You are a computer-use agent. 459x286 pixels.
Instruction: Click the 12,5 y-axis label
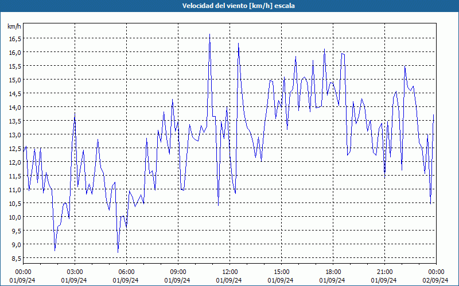click(x=14, y=148)
